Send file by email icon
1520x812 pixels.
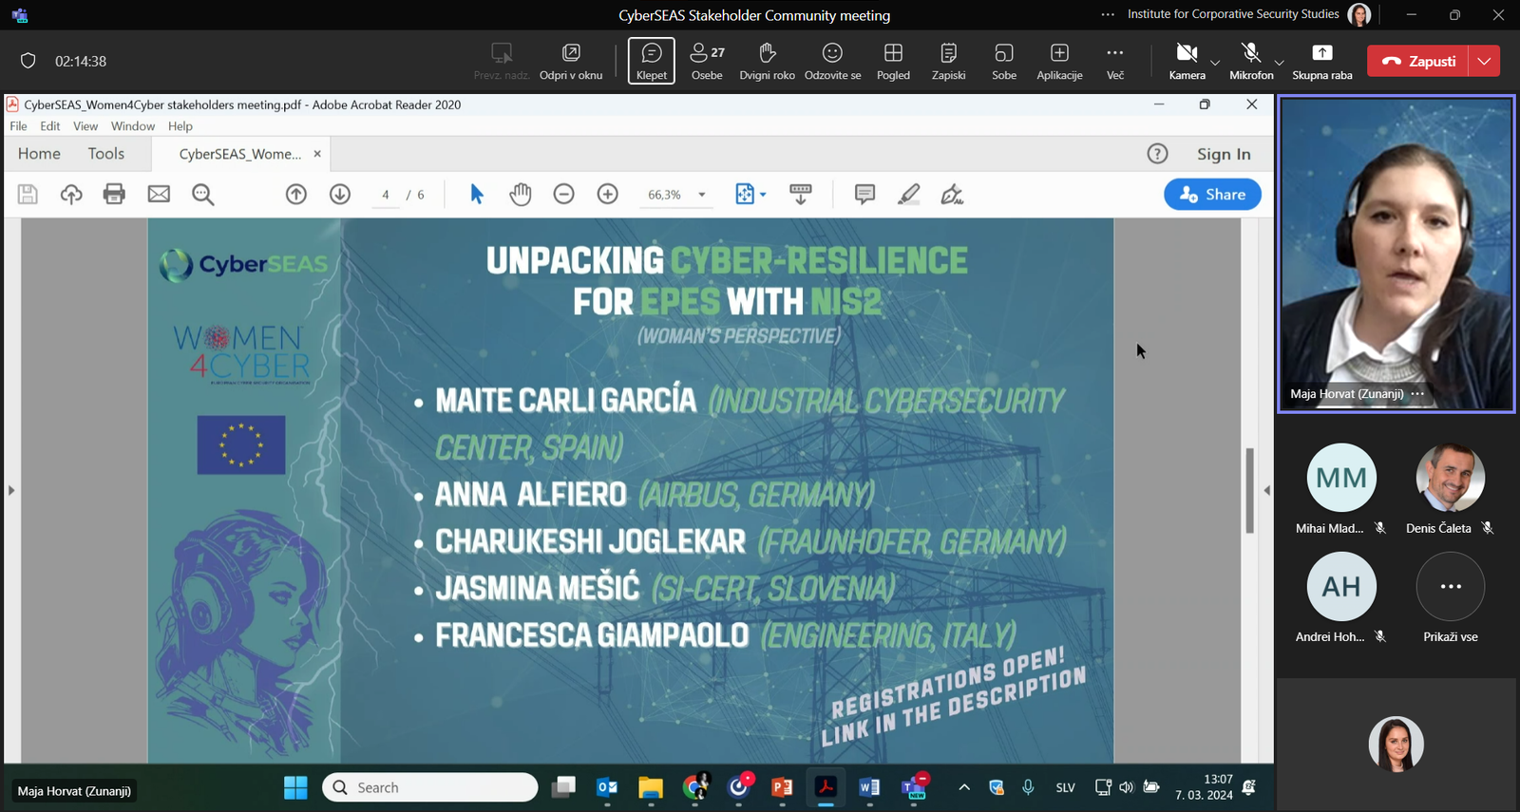coord(159,195)
